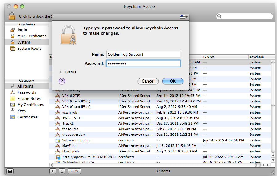This screenshot has width=277, height=176.
Task: Click the Jan 14, 2015 4:02:56 PM expiry cell
Action: click(223, 140)
